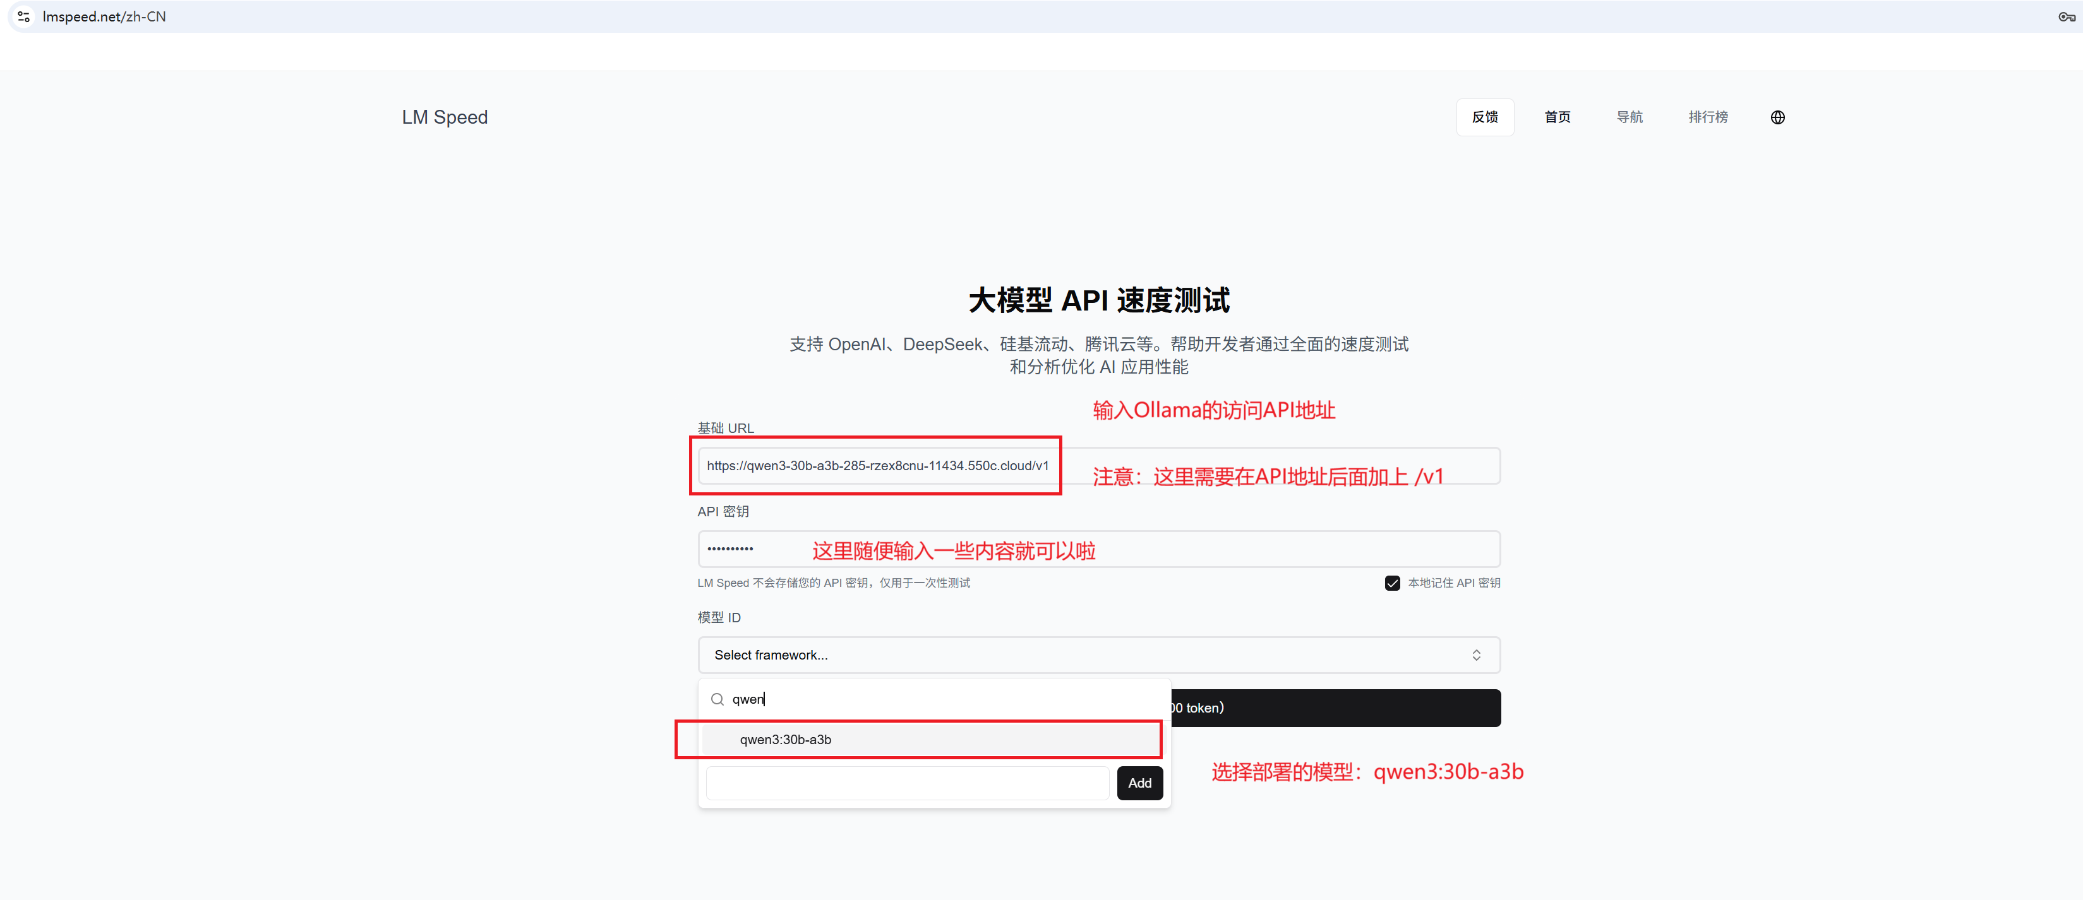Click the black start test token button
Image resolution: width=2083 pixels, height=900 pixels.
click(x=1334, y=708)
